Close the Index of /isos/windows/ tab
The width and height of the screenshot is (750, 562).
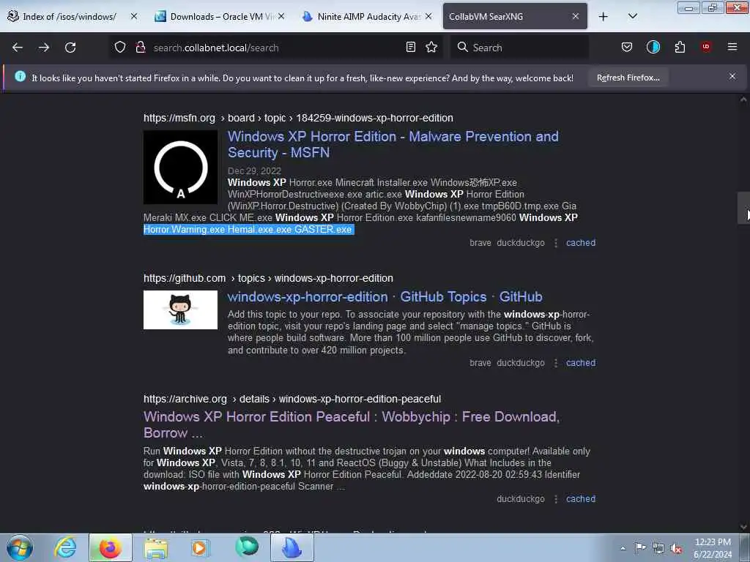point(134,16)
